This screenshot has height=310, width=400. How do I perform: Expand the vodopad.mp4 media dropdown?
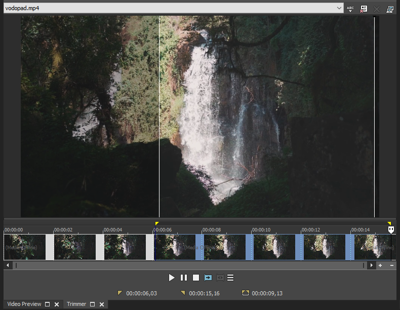(339, 8)
